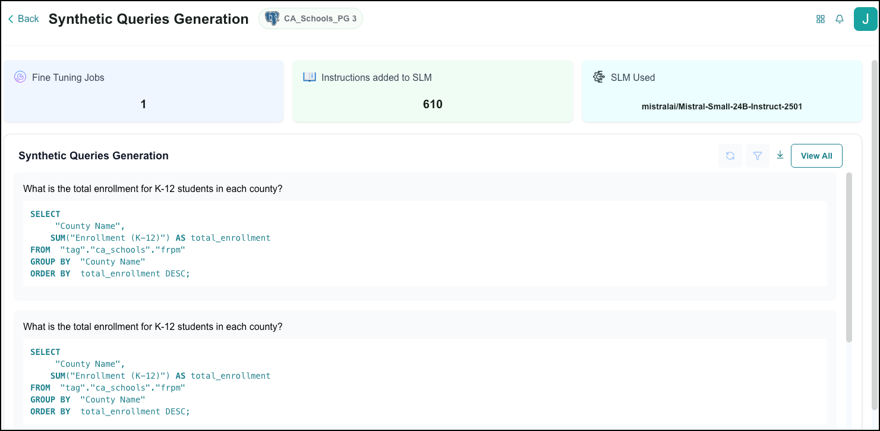Download the synthetic queries
880x431 pixels.
pos(780,155)
